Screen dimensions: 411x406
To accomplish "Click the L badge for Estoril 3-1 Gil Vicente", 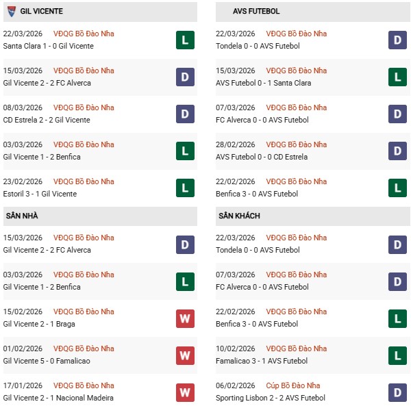I will (x=184, y=188).
